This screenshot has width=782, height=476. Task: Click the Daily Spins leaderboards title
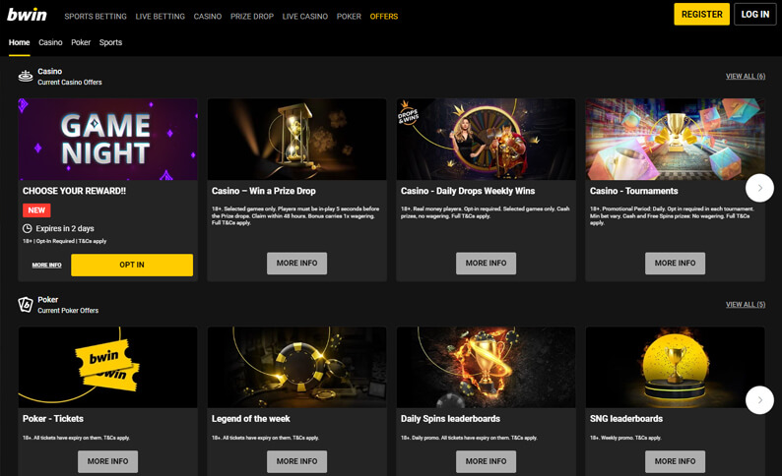pyautogui.click(x=450, y=419)
